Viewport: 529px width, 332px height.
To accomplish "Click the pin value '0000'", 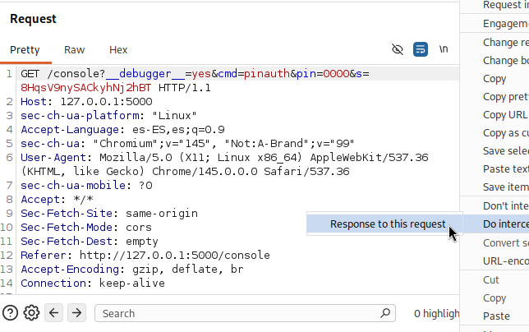I will [x=336, y=74].
